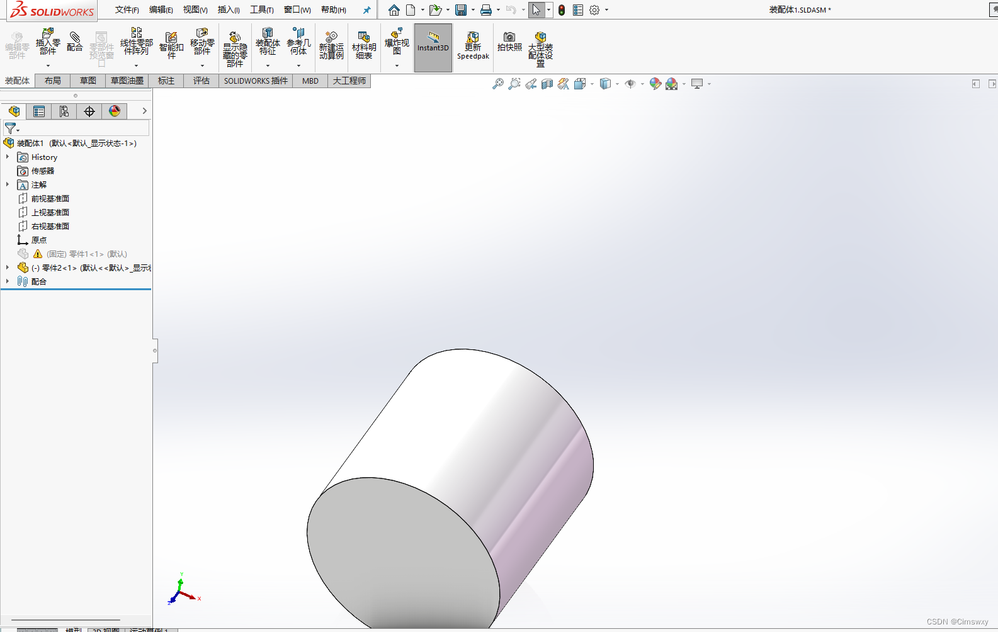
Task: Open the 插入(I) Insert menu
Action: (229, 10)
